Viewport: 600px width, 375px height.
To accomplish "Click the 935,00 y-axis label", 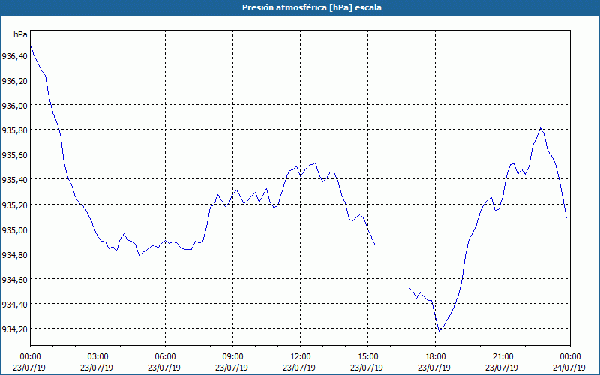I will [14, 230].
